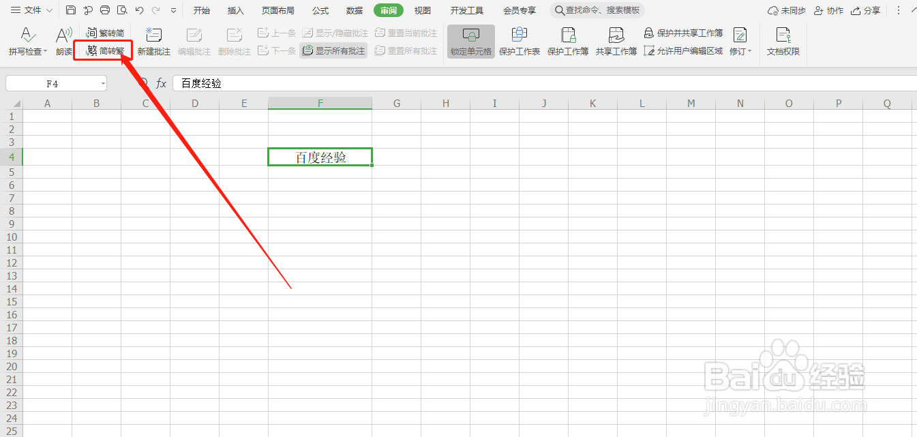This screenshot has width=917, height=437.
Task: Expand the 文件 menu dropdown arrow
Action: point(49,11)
